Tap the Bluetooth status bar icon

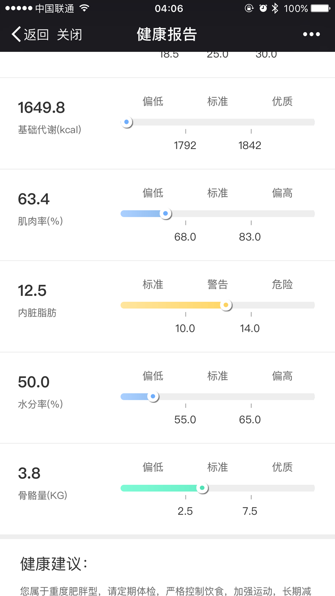(x=275, y=8)
